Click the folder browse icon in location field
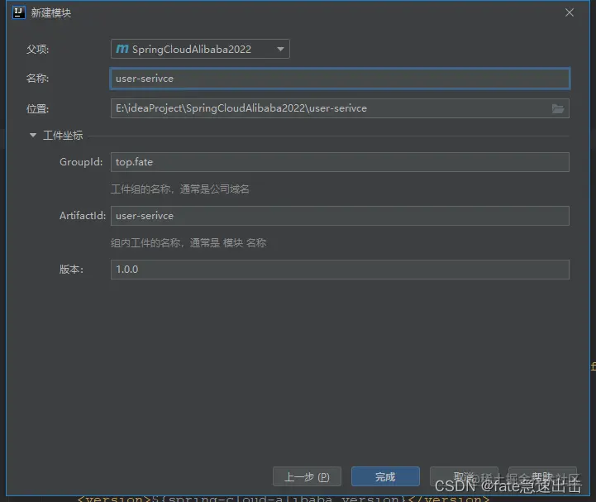 point(558,109)
